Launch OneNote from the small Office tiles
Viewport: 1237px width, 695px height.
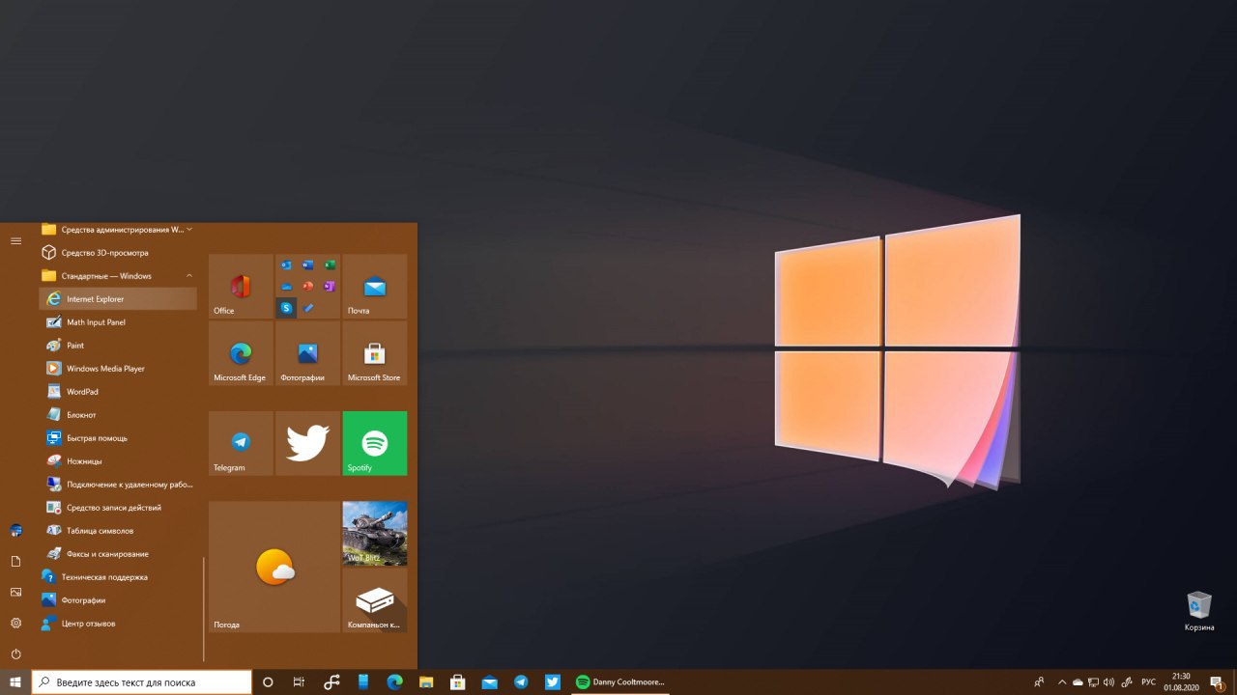pyautogui.click(x=330, y=287)
